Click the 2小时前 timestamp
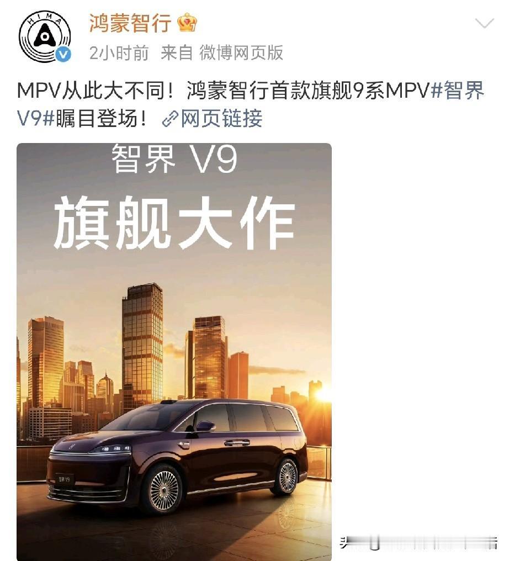Image resolution: width=509 pixels, height=561 pixels. point(119,54)
